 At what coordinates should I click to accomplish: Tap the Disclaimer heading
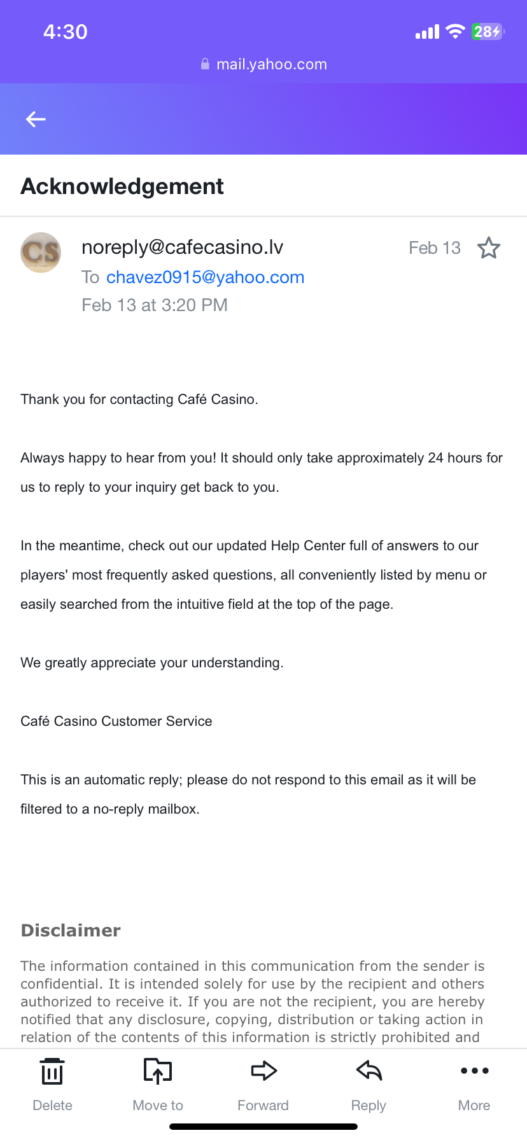click(x=71, y=930)
